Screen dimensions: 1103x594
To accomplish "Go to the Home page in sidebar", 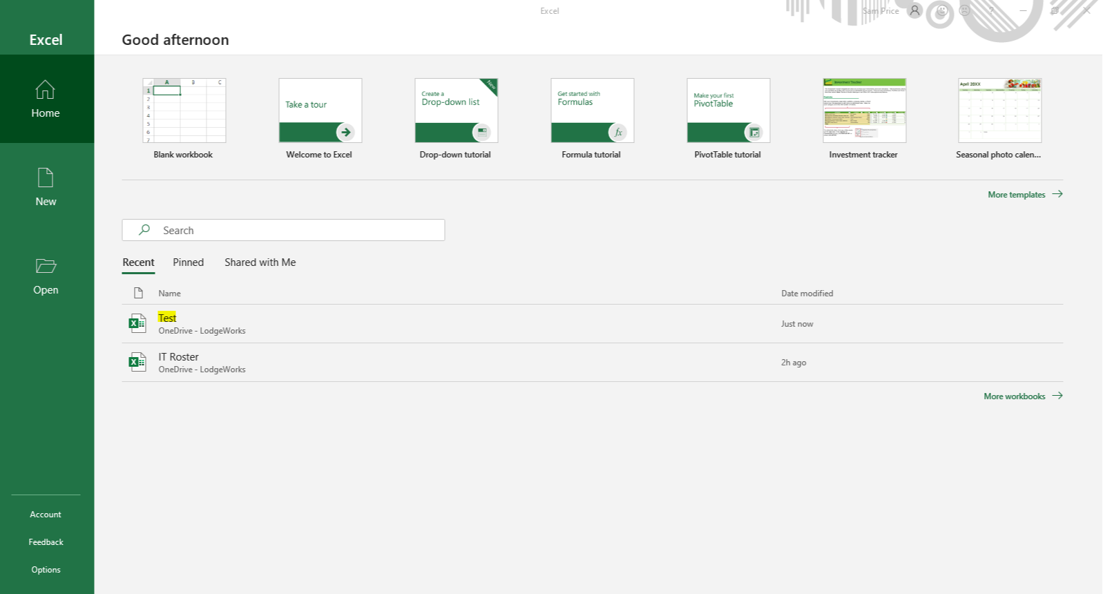I will (x=46, y=99).
